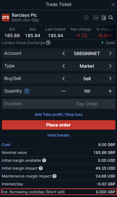Switch to the previous account
The height and width of the screenshot is (197, 117).
tap(64, 53)
